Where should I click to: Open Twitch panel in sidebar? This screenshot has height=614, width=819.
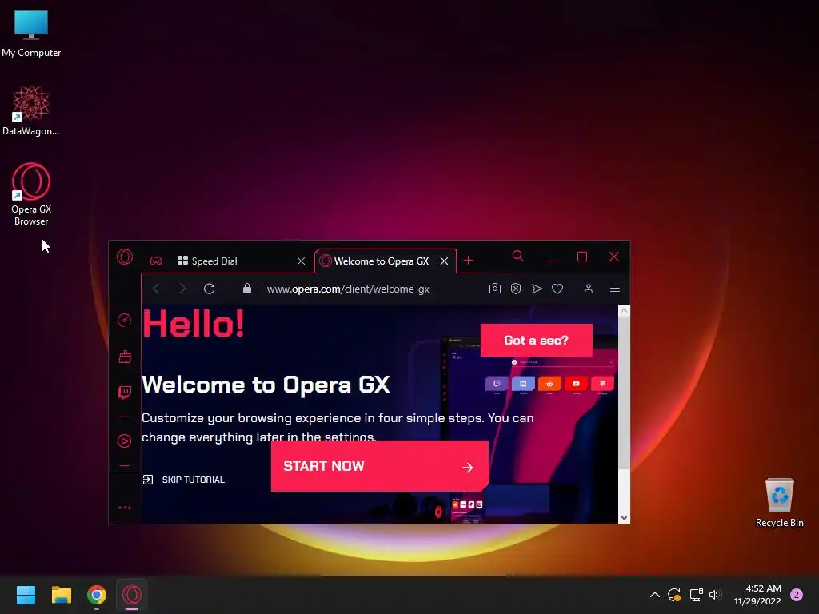(124, 393)
